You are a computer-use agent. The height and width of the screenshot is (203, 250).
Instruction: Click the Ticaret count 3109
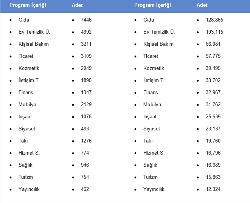click(x=86, y=56)
